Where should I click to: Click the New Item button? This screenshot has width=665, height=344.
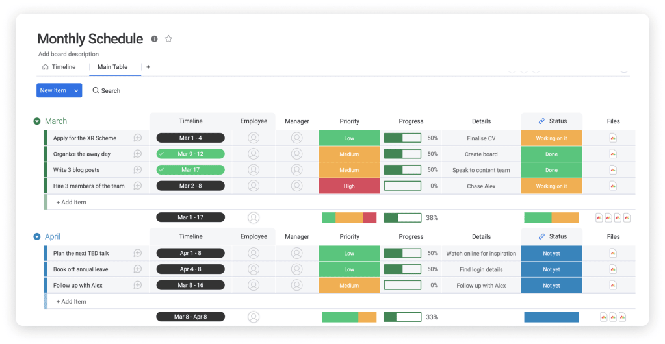point(53,91)
